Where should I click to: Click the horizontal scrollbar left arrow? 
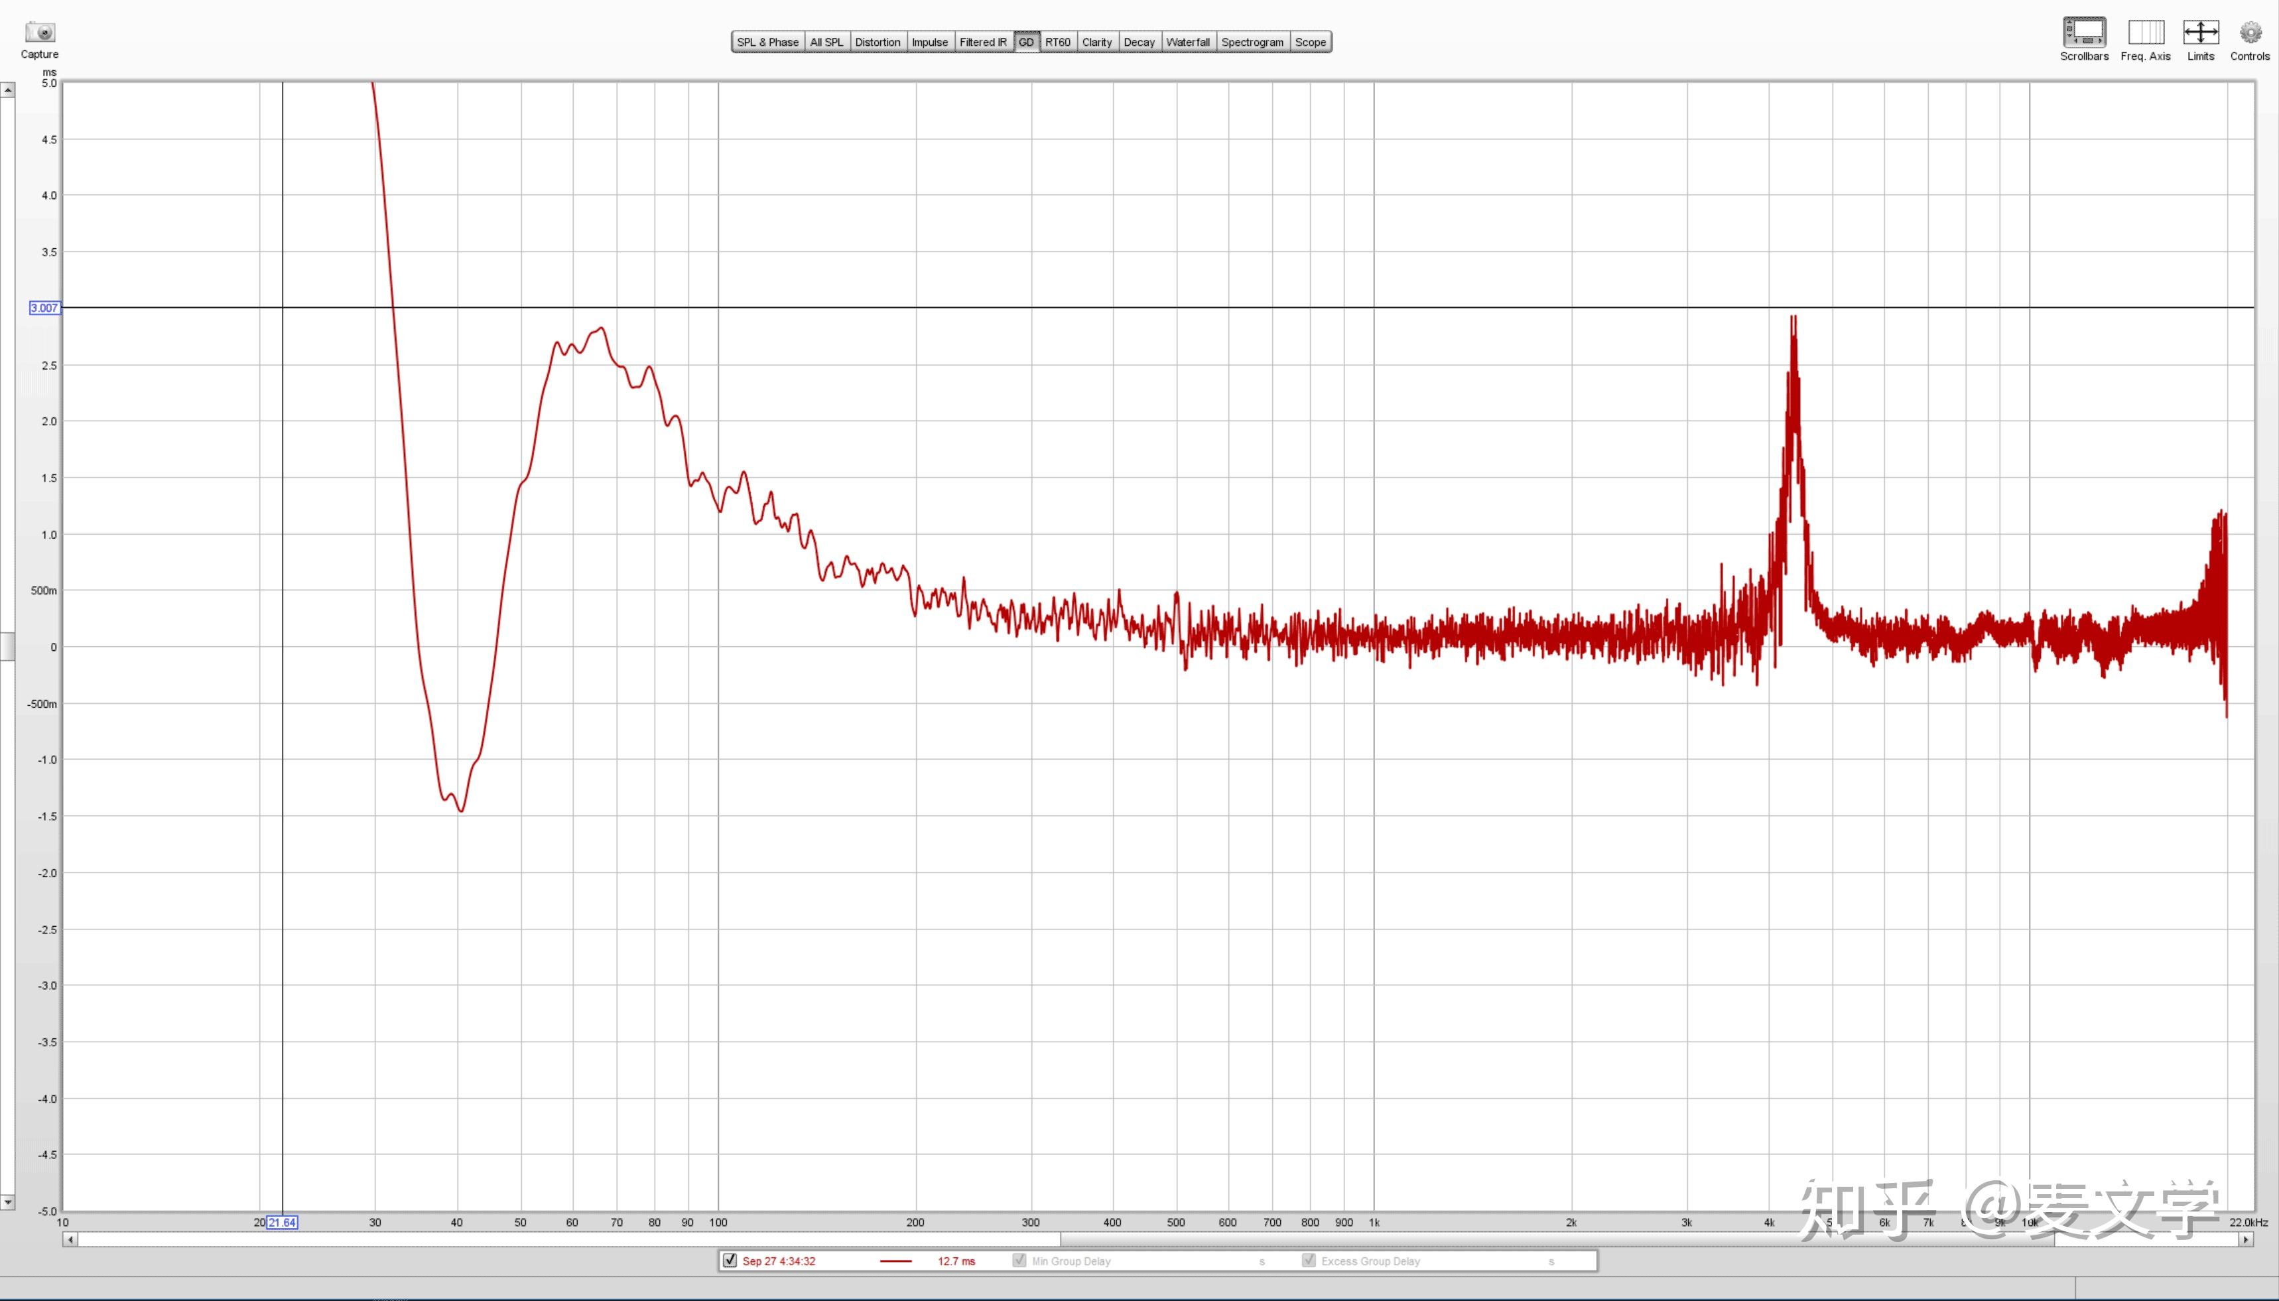[70, 1239]
